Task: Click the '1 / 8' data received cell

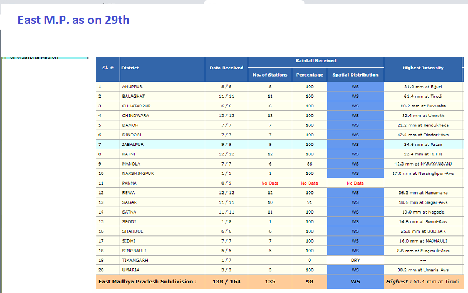Action: pyautogui.click(x=226, y=221)
